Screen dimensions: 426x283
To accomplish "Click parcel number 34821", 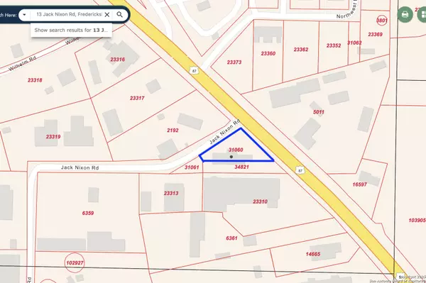I will pos(241,167).
